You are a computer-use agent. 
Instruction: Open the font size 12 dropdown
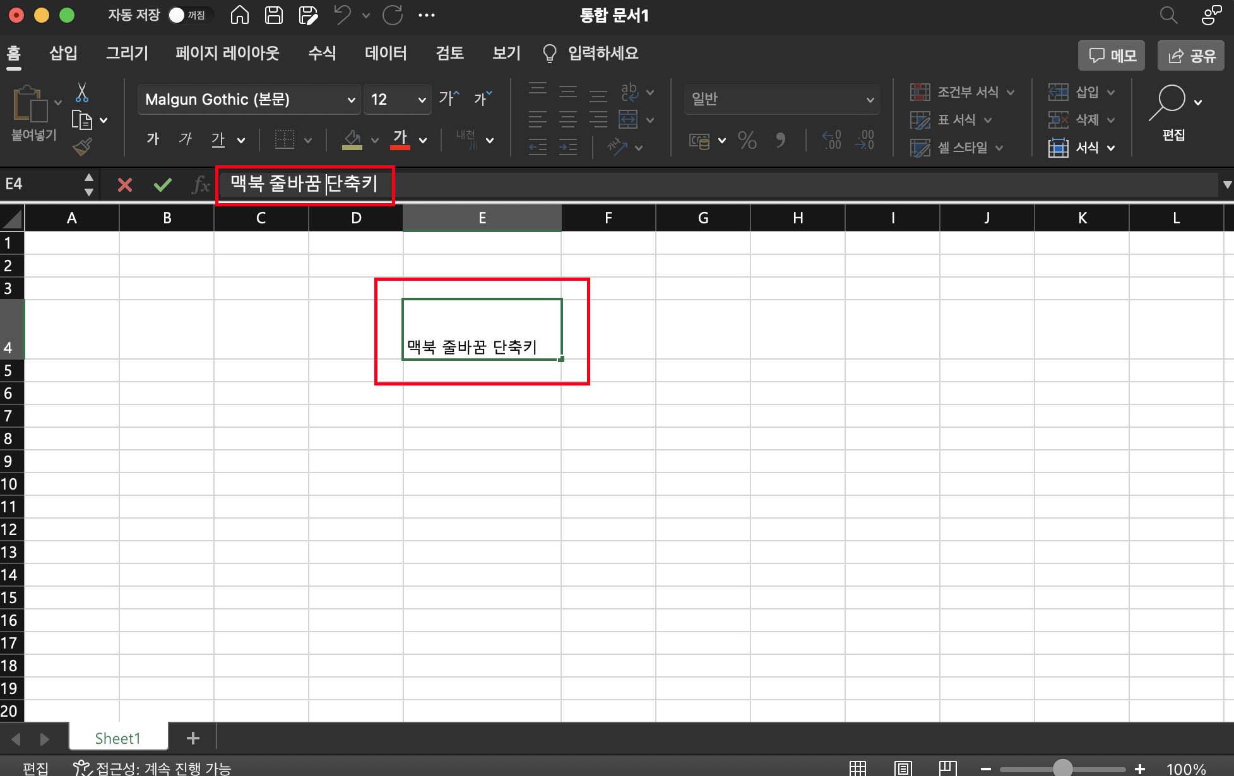pyautogui.click(x=422, y=100)
